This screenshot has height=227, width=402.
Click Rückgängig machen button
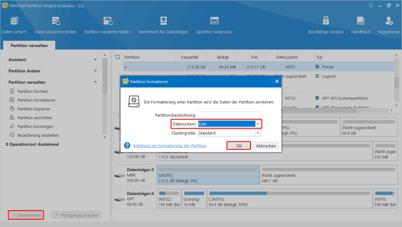coord(76,215)
